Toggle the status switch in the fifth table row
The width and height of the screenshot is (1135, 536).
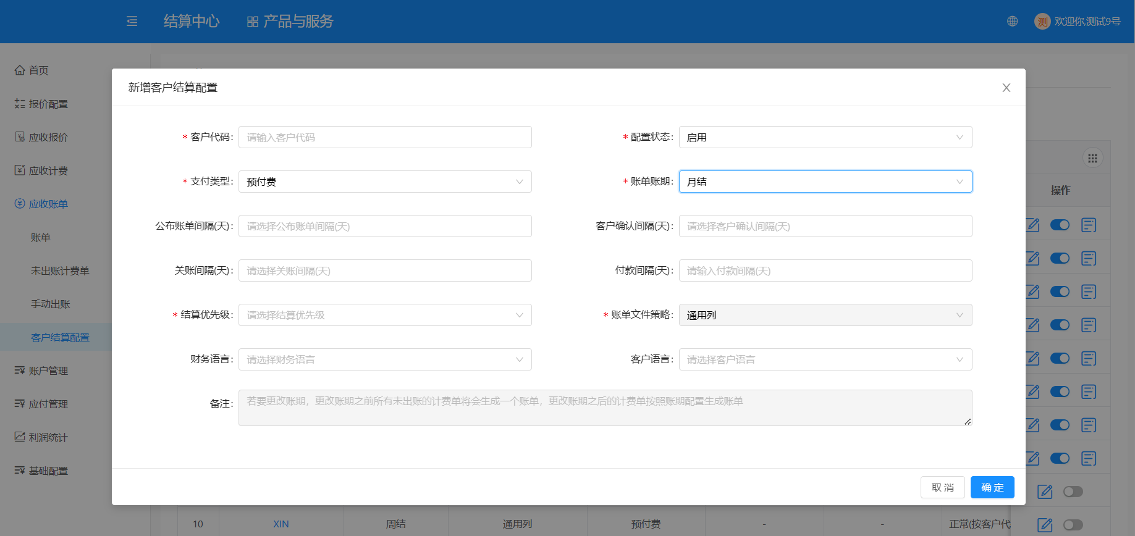pyautogui.click(x=1060, y=358)
